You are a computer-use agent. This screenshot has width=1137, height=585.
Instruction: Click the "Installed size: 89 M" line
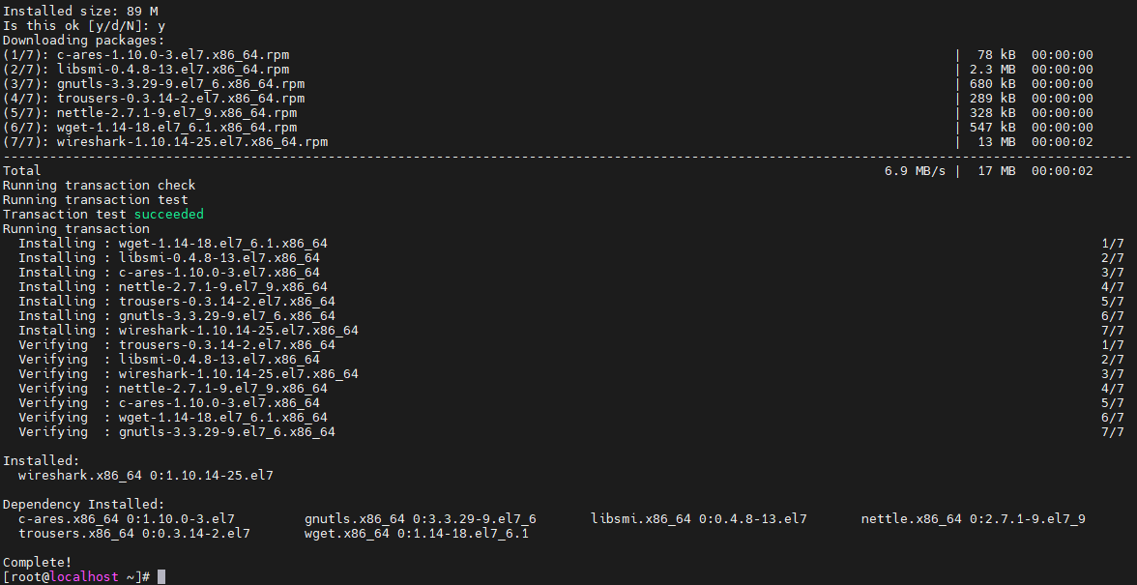[80, 12]
